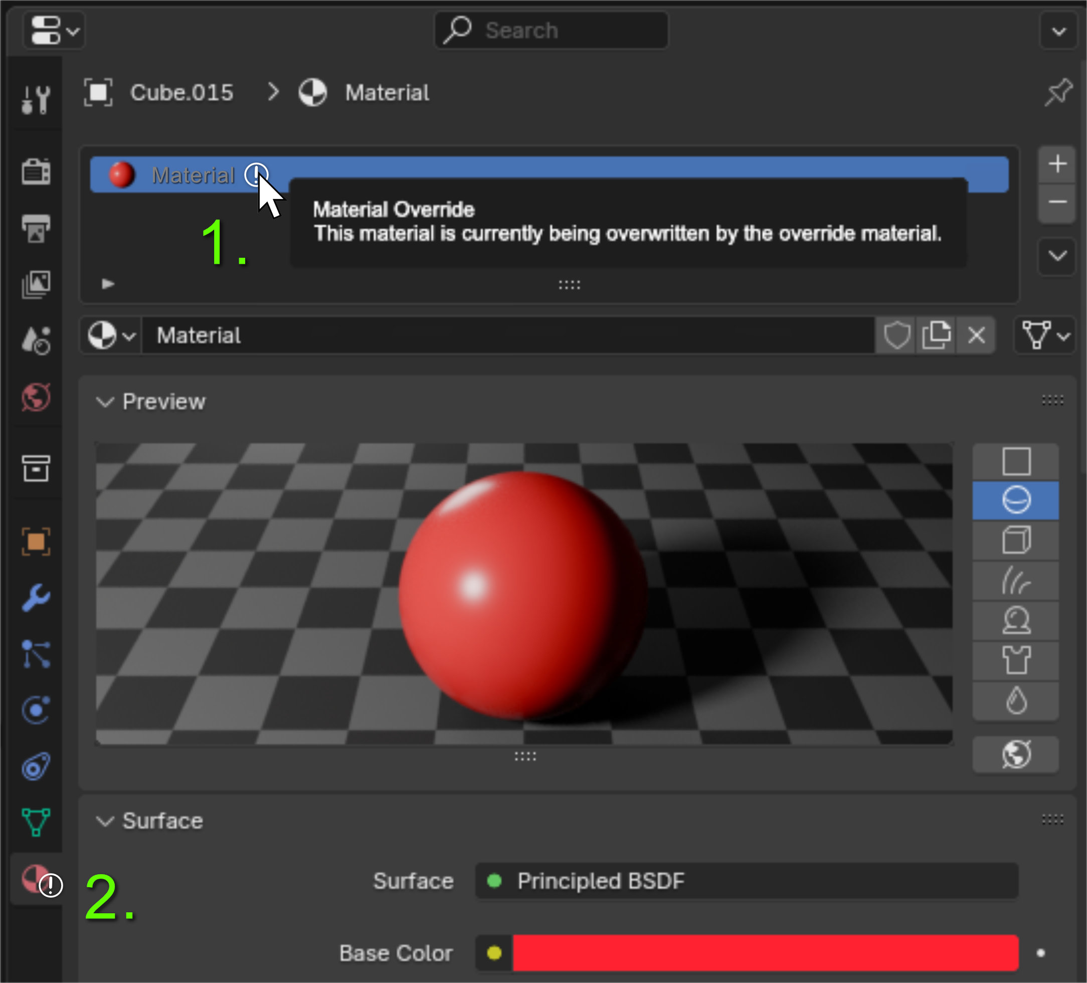Remove the selected material slot
This screenshot has height=983, width=1087.
point(1057,202)
